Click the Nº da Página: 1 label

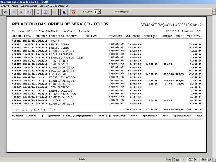pos(123,12)
